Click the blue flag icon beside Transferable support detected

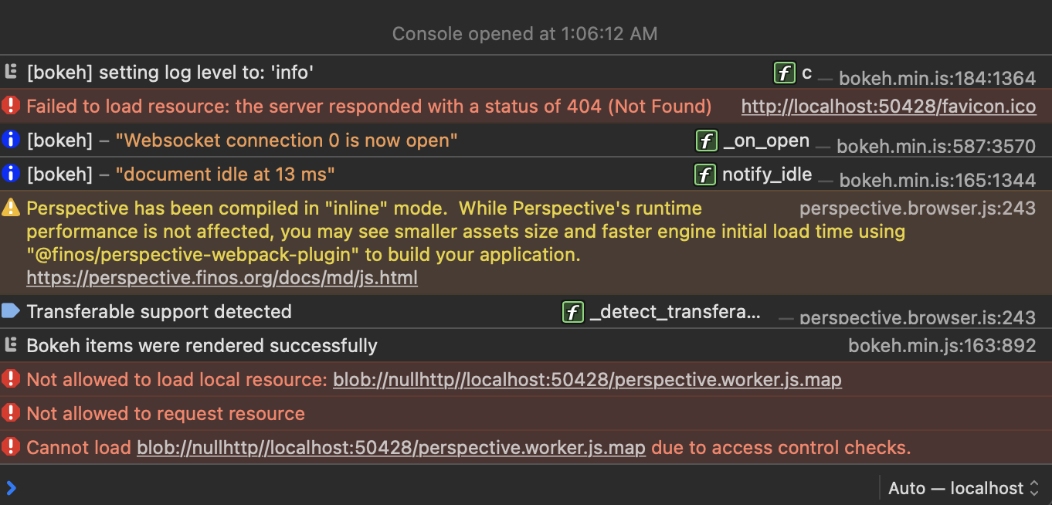[x=10, y=311]
